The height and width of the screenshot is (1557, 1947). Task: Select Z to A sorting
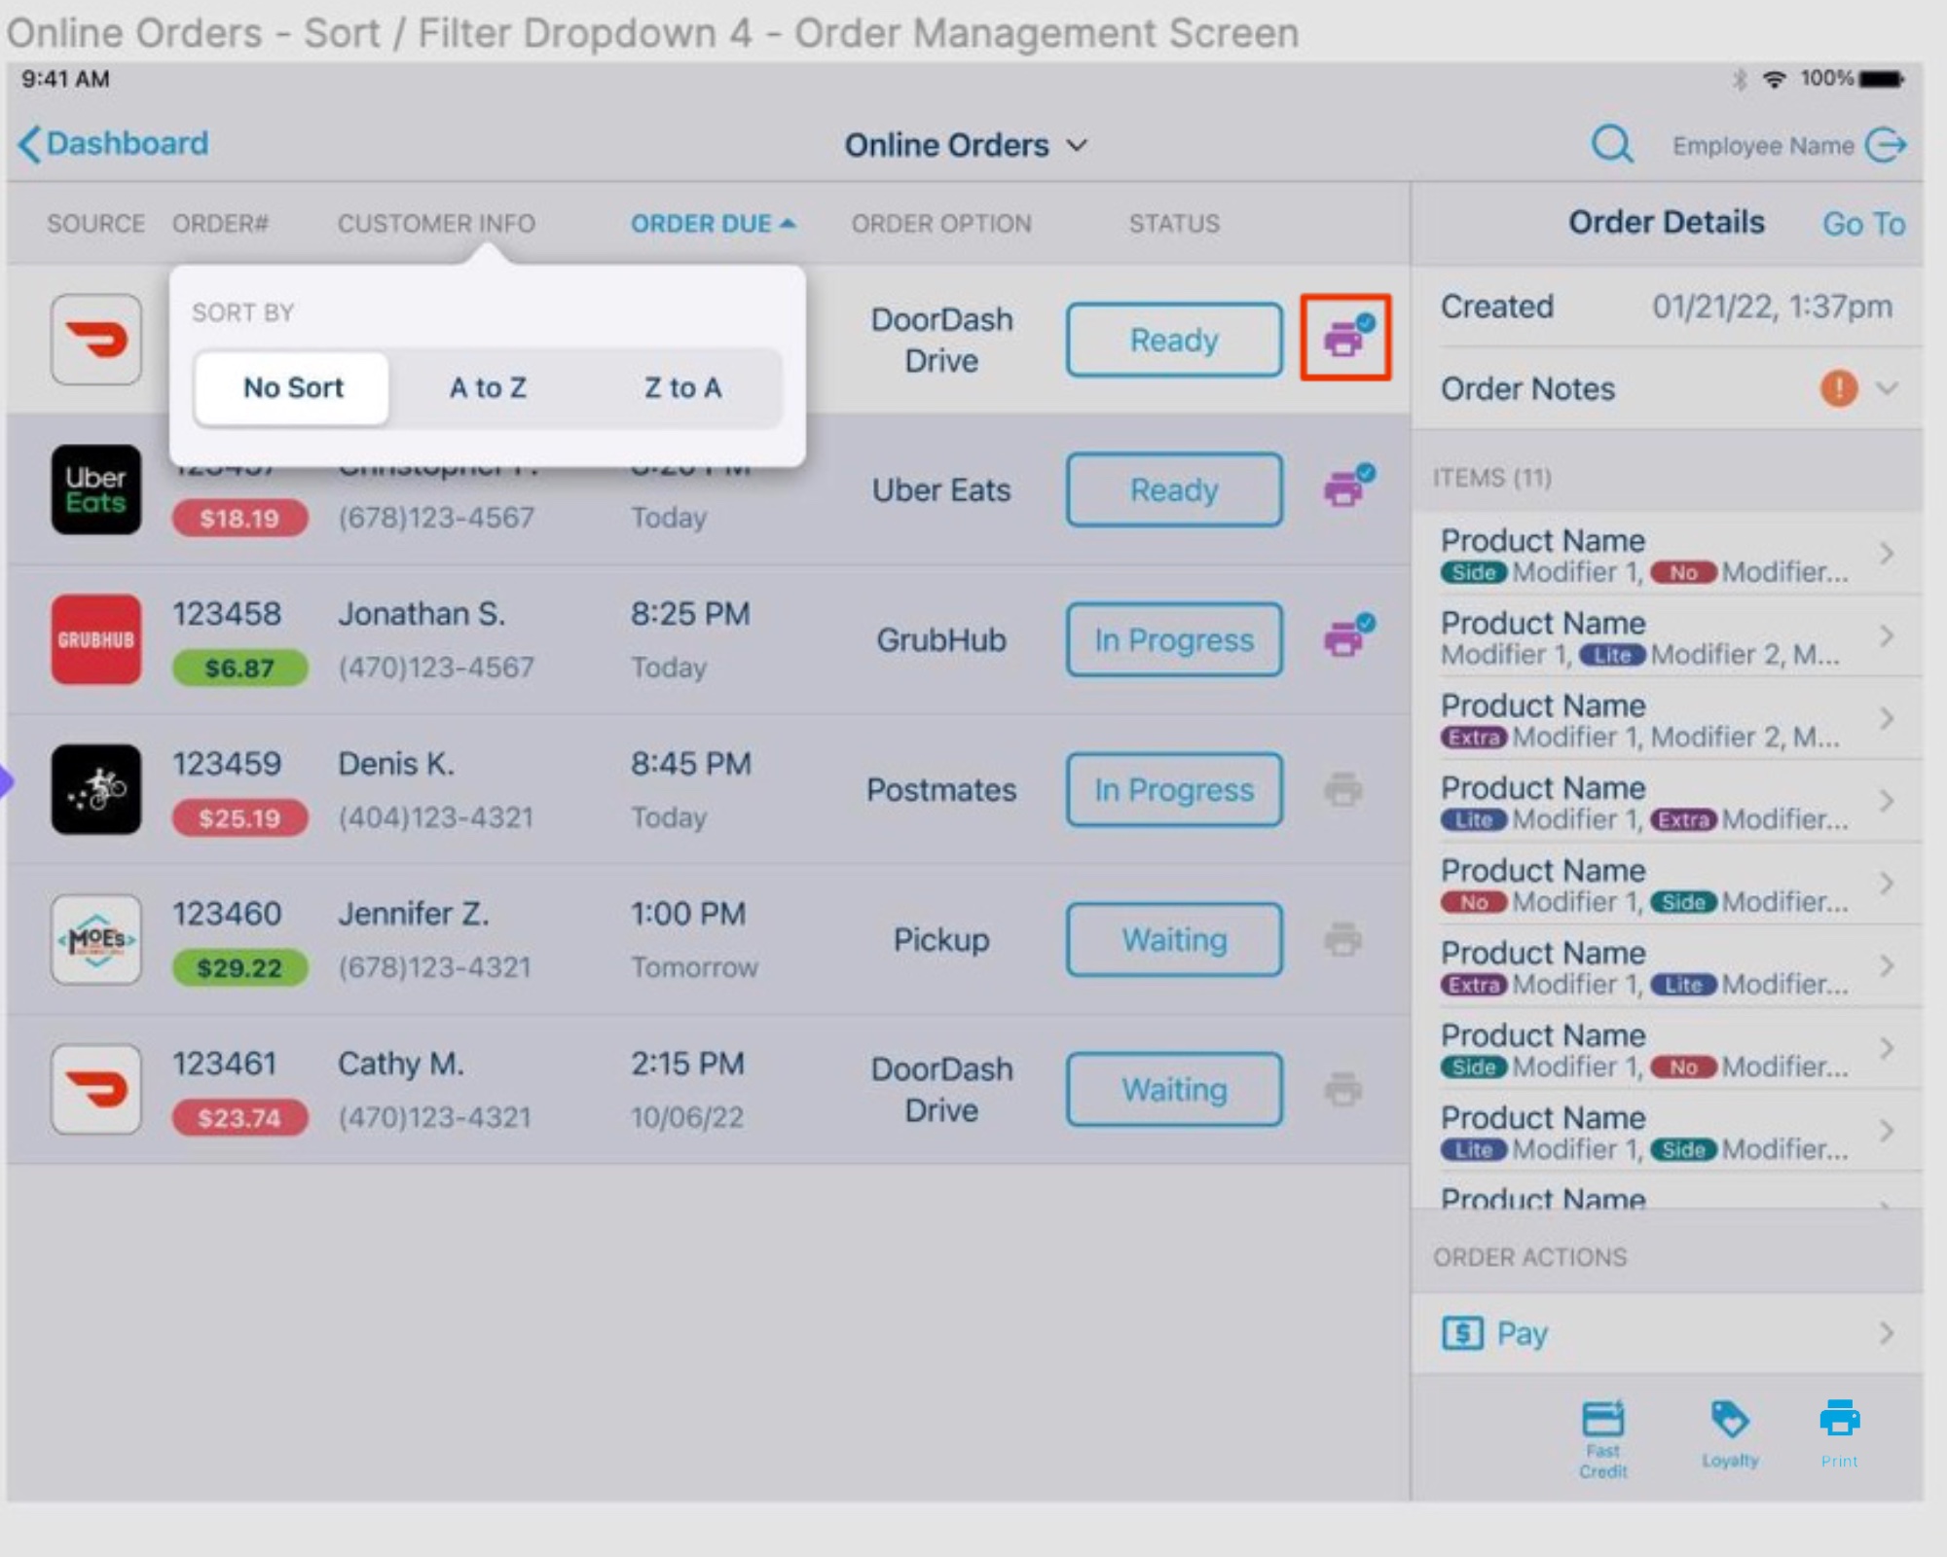683,387
